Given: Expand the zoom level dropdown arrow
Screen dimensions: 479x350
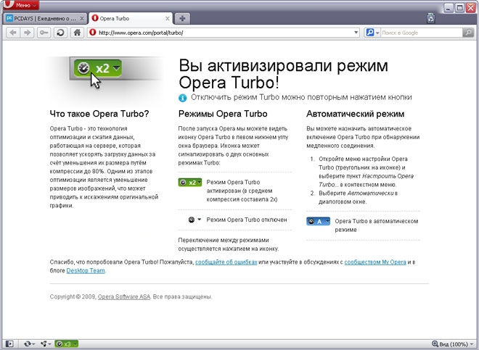Looking at the screenshot, I should coord(472,344).
